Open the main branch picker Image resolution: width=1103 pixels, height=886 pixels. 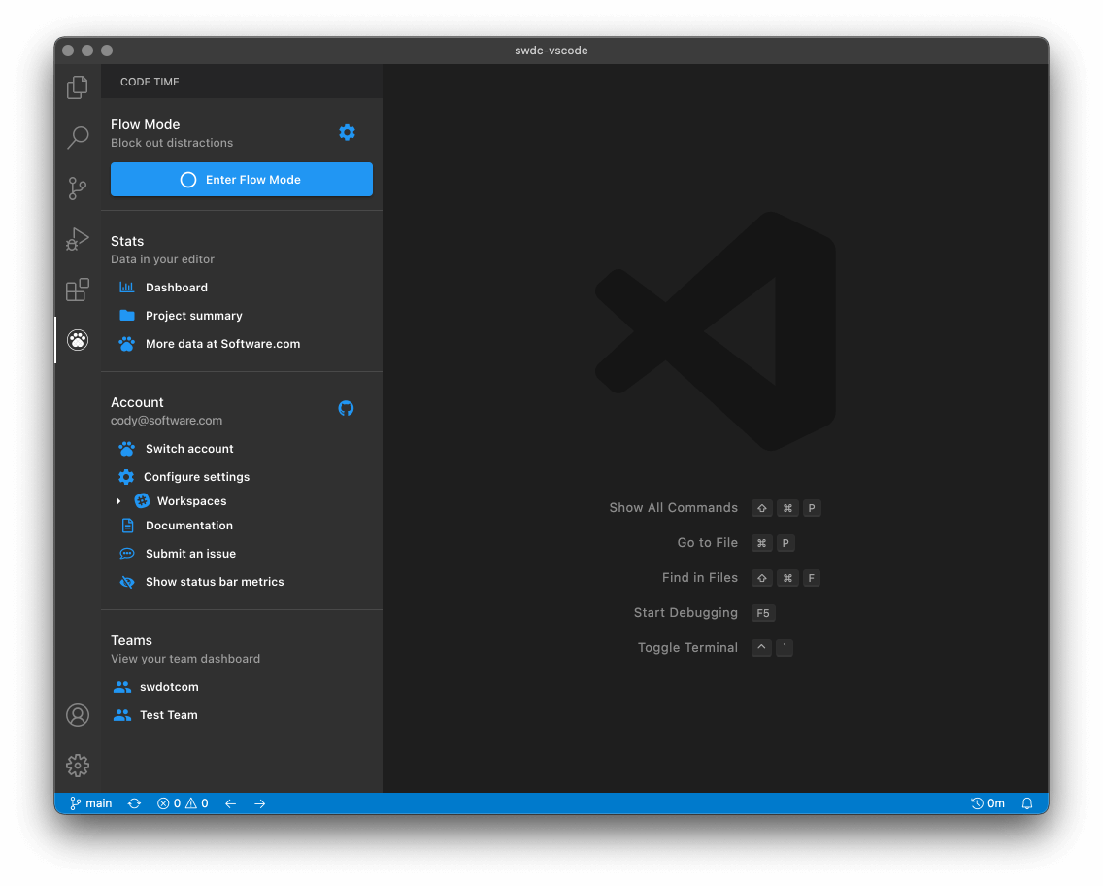pos(91,803)
